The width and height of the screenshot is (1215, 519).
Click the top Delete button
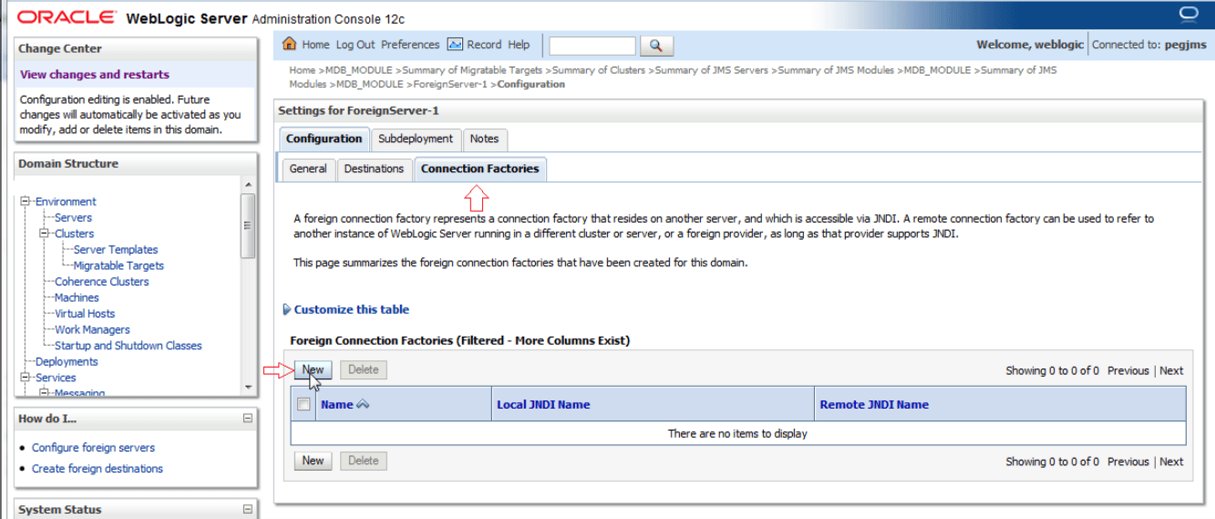coord(364,369)
